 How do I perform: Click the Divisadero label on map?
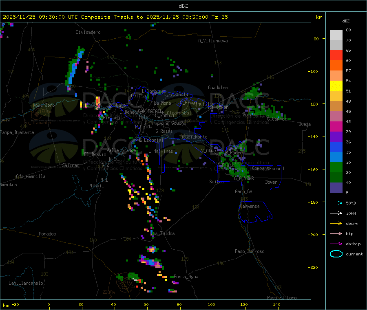tap(88, 32)
